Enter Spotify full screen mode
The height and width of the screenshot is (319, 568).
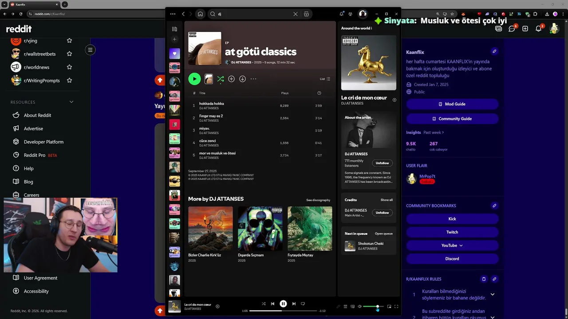click(396, 307)
